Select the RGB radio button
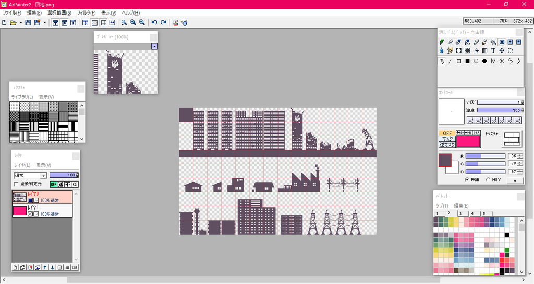The height and width of the screenshot is (284, 534). (x=467, y=179)
